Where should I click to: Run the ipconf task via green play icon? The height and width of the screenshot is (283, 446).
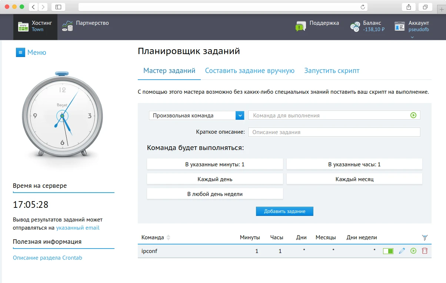(x=413, y=251)
